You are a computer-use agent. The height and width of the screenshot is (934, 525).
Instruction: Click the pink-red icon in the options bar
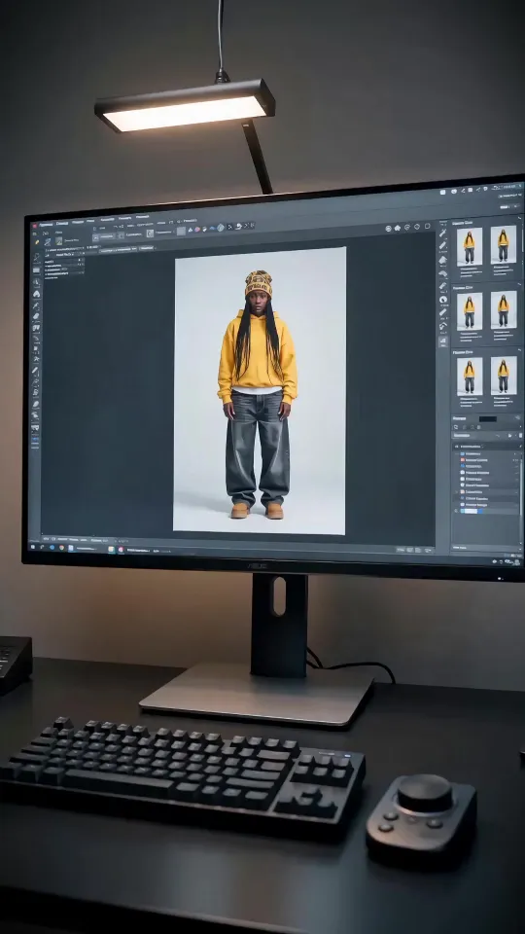[197, 230]
